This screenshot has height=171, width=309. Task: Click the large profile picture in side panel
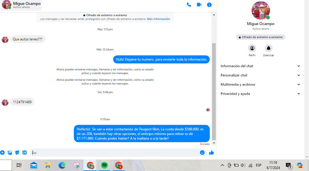[261, 10]
